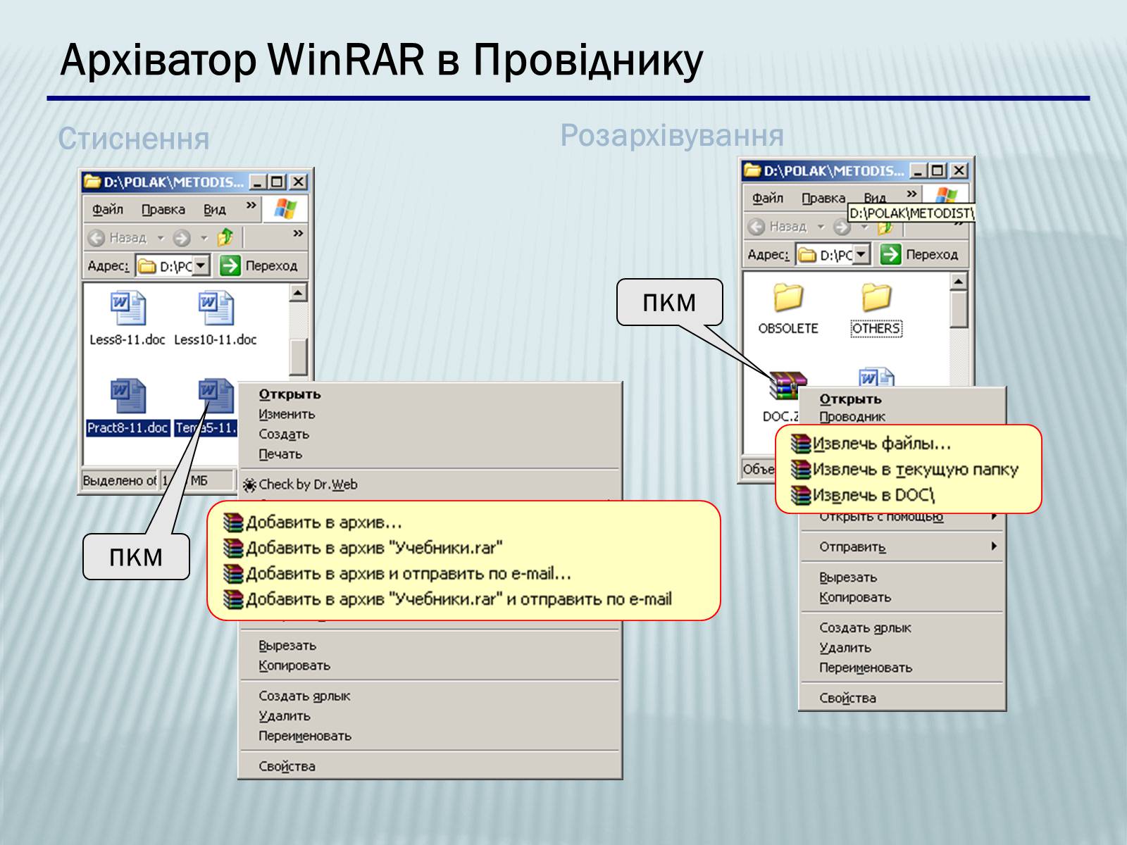Choose Копировать in right context menu
The height and width of the screenshot is (845, 1127).
coord(854,597)
